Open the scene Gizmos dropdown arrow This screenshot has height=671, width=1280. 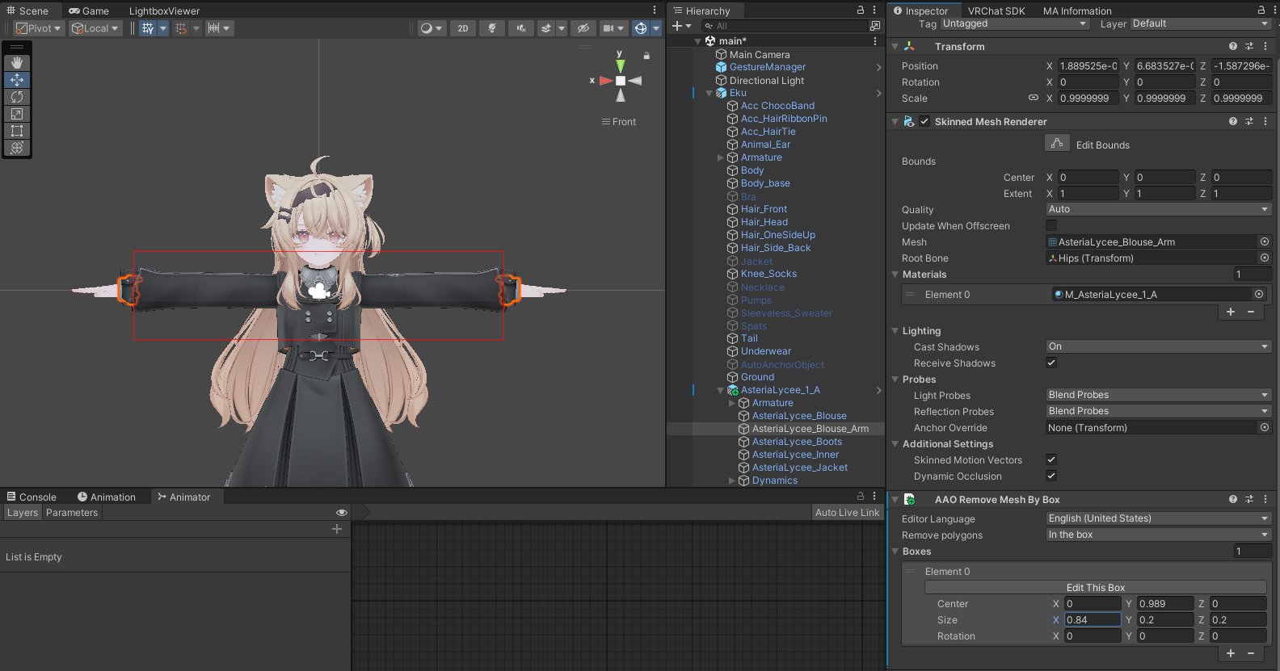656,28
